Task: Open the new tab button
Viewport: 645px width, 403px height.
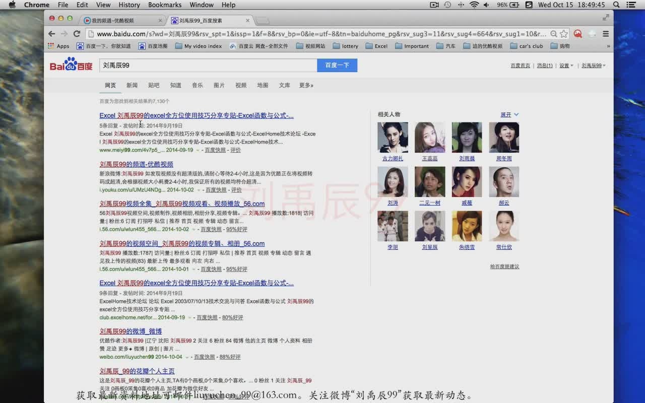Action: point(263,21)
